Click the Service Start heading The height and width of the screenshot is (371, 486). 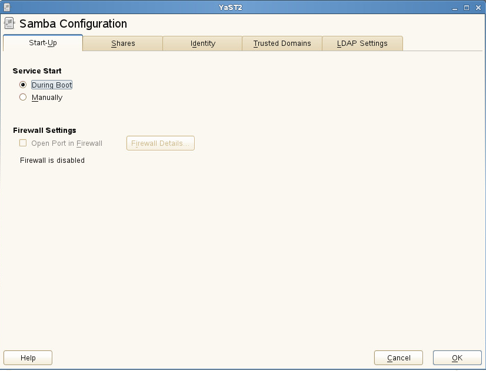(37, 71)
